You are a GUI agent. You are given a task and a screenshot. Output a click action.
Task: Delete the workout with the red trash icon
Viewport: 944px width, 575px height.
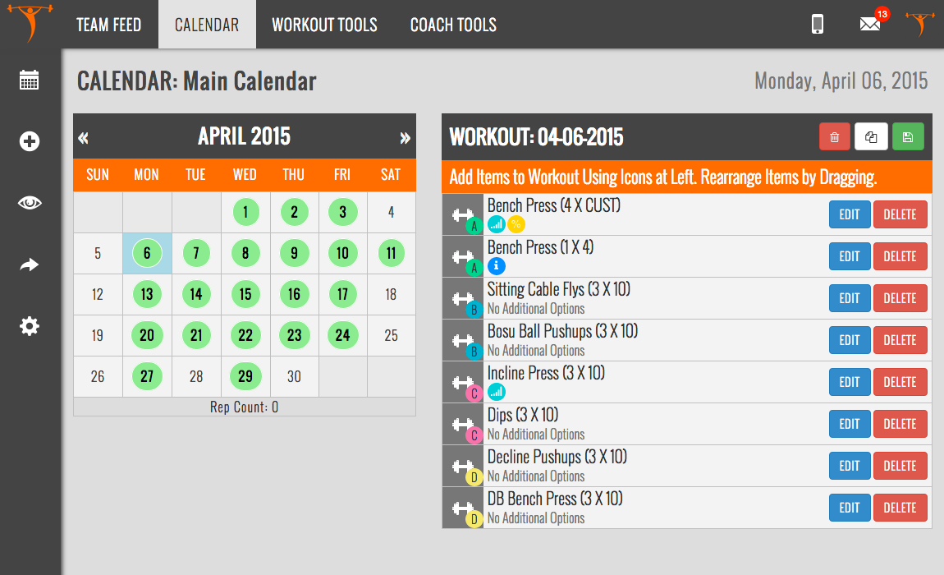(834, 136)
